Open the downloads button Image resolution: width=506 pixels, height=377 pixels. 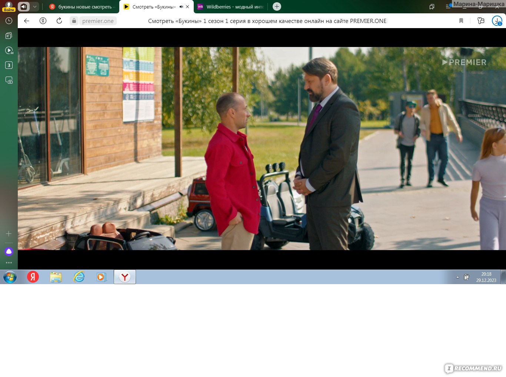pos(497,21)
